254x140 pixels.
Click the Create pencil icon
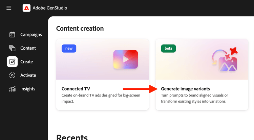coord(12,62)
